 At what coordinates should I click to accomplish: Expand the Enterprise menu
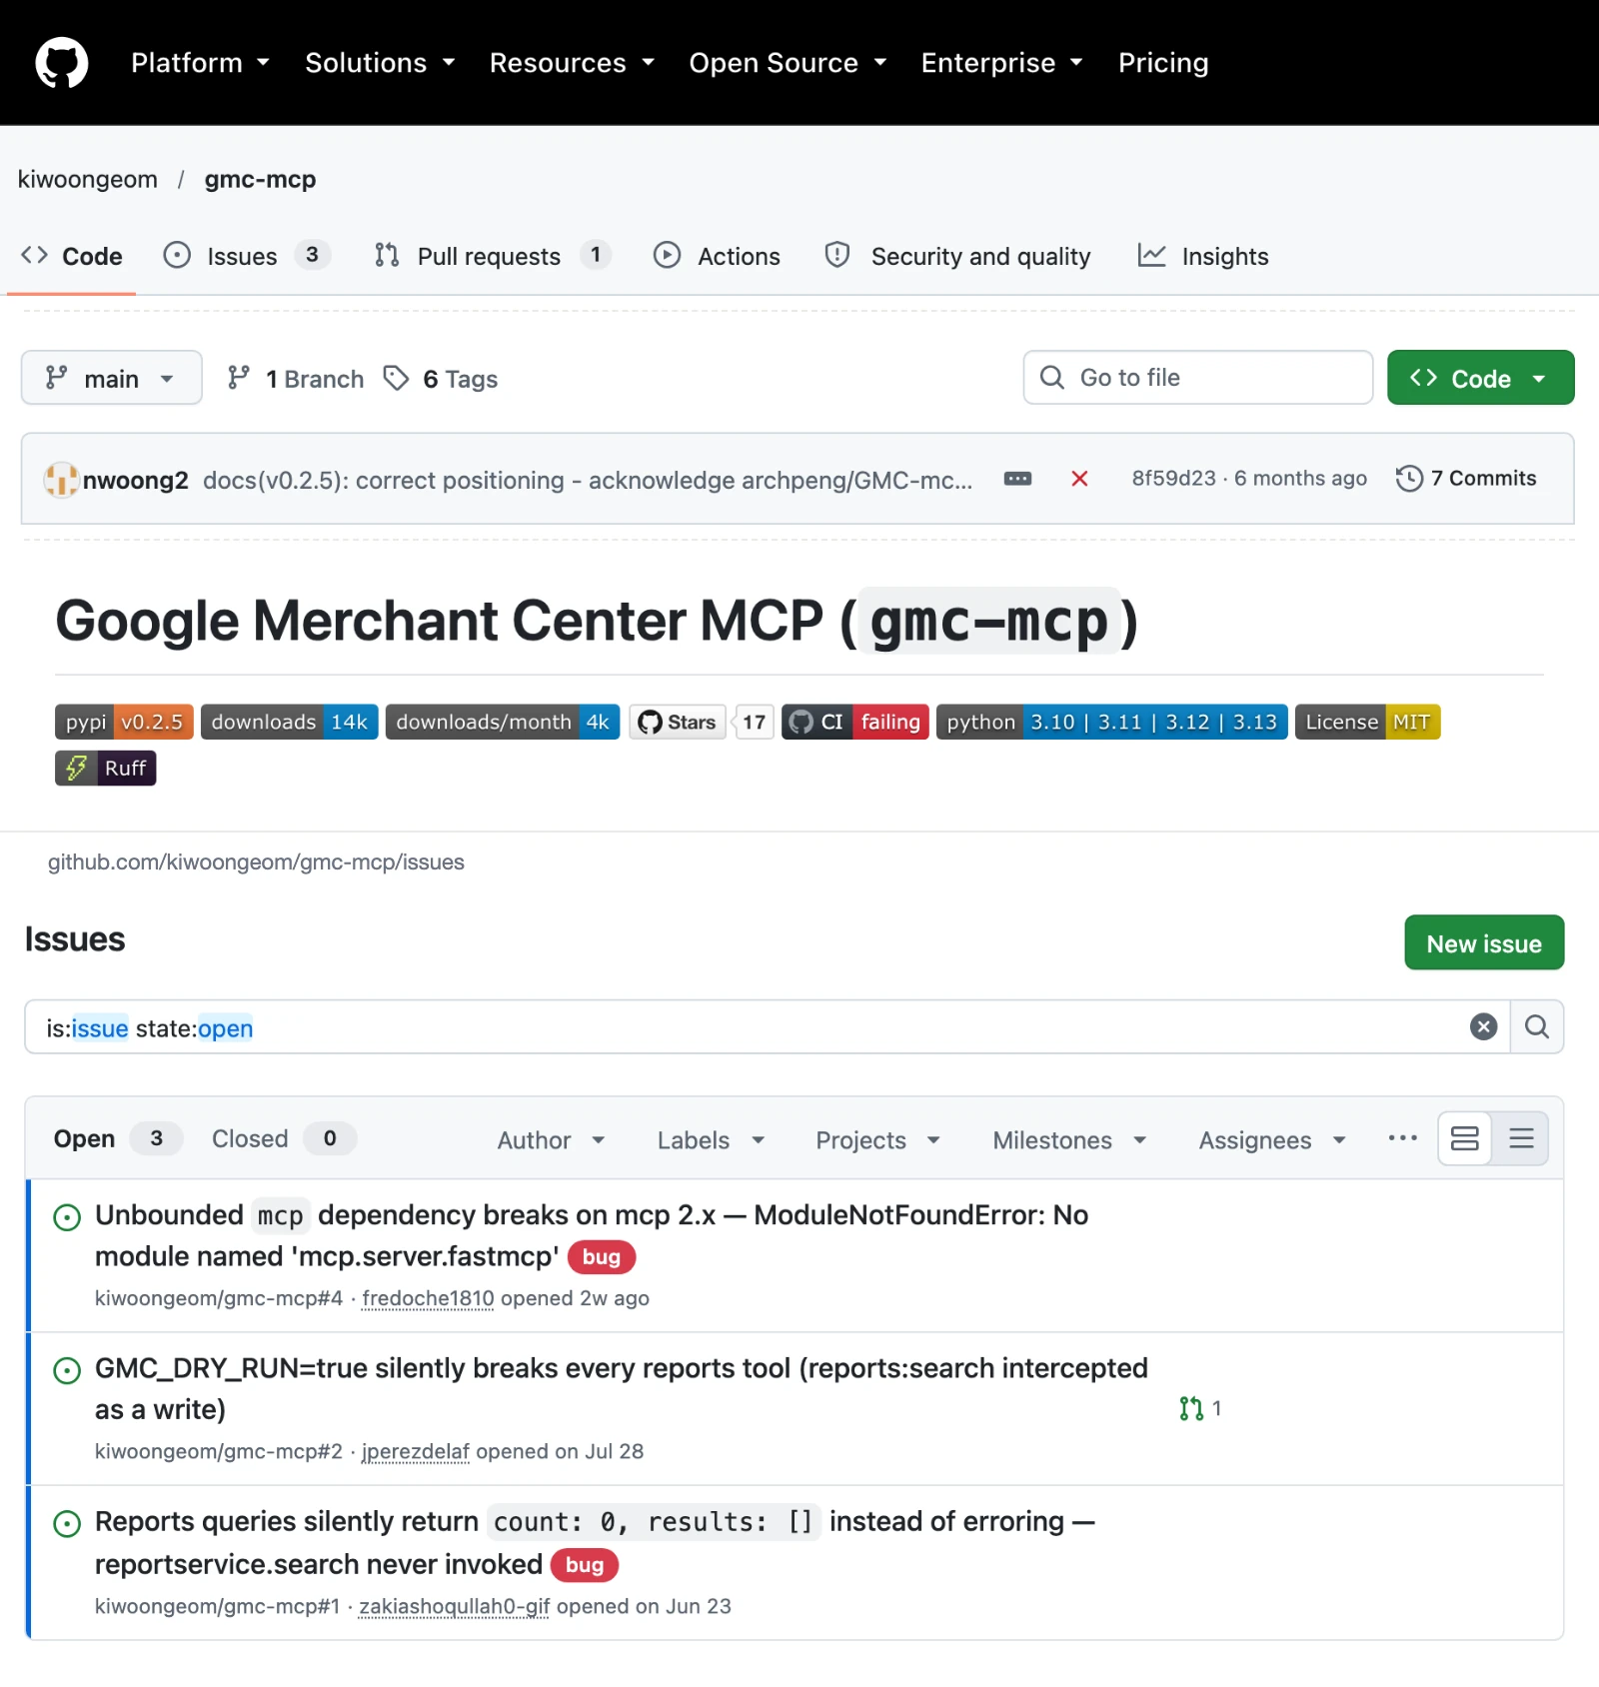(x=1001, y=63)
